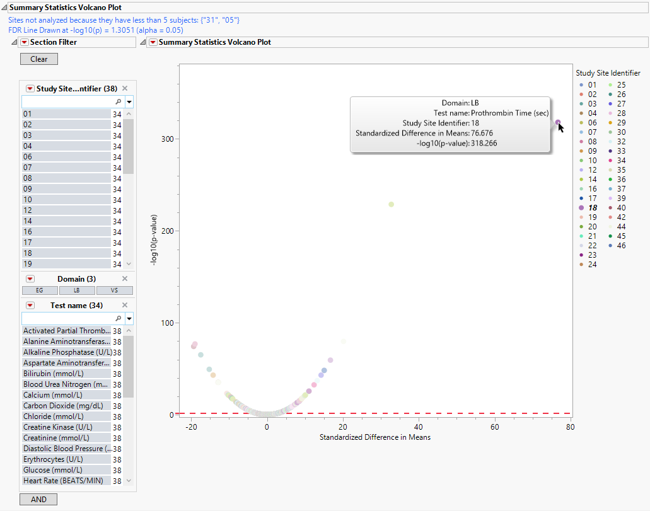This screenshot has width=650, height=511.
Task: Remove the Test name filter with X
Action: pos(125,306)
